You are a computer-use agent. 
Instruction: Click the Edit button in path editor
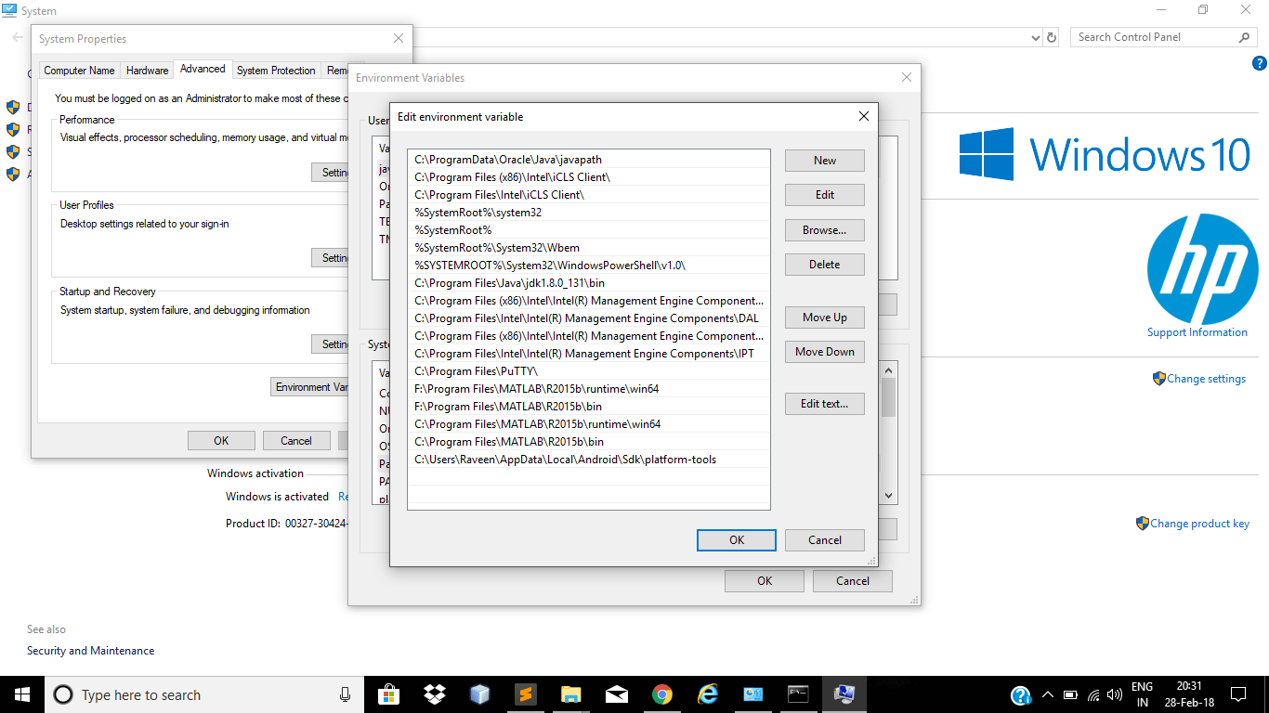(825, 195)
